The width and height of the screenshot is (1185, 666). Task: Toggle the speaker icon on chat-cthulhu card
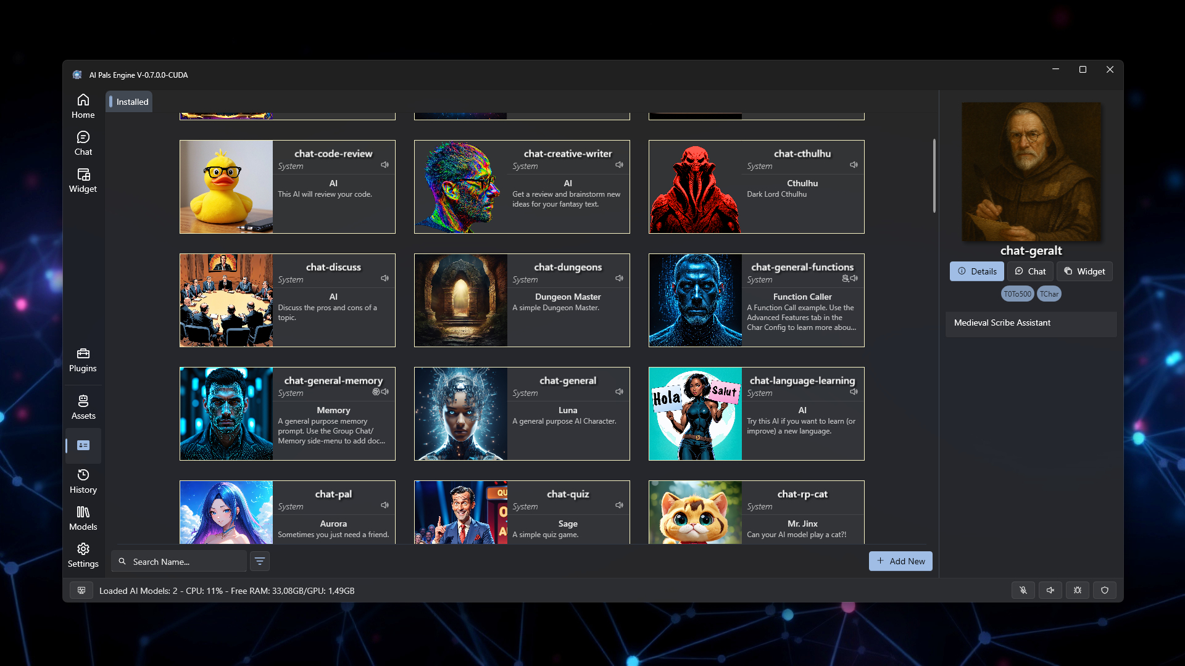854,165
